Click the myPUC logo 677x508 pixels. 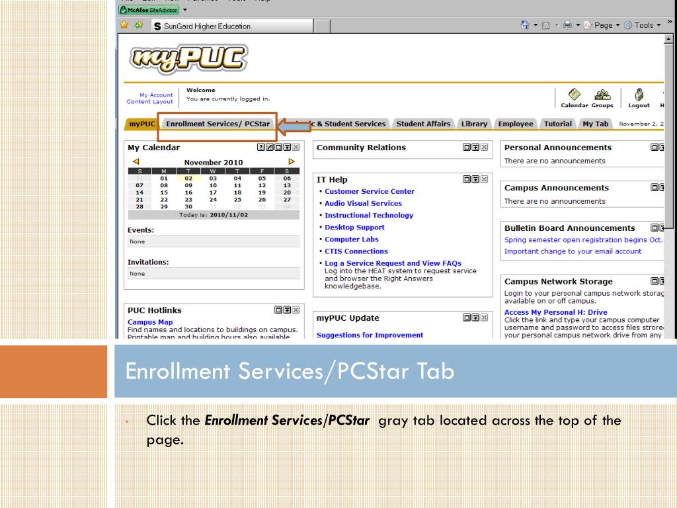188,58
